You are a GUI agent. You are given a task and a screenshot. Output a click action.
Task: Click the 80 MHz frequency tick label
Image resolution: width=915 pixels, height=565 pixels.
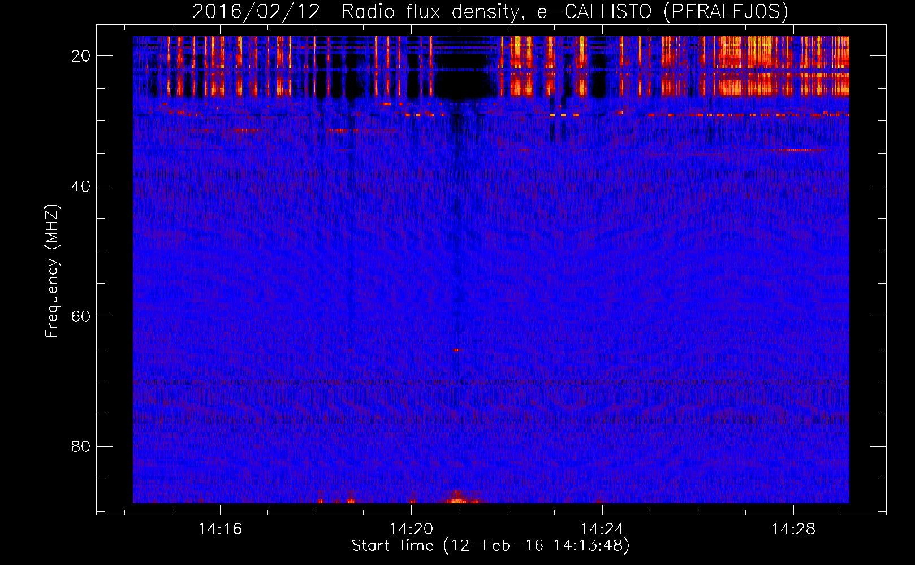[81, 446]
